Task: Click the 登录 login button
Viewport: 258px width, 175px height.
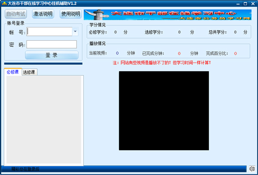Action: click(52, 55)
